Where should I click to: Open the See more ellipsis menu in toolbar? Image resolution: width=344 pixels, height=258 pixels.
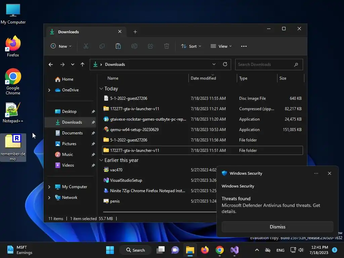point(244,46)
